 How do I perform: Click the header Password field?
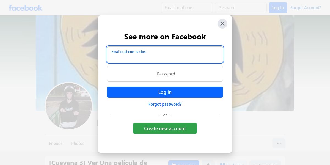[241, 8]
